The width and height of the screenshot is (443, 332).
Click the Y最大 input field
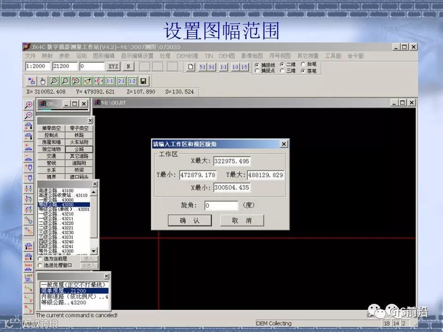tap(266, 175)
